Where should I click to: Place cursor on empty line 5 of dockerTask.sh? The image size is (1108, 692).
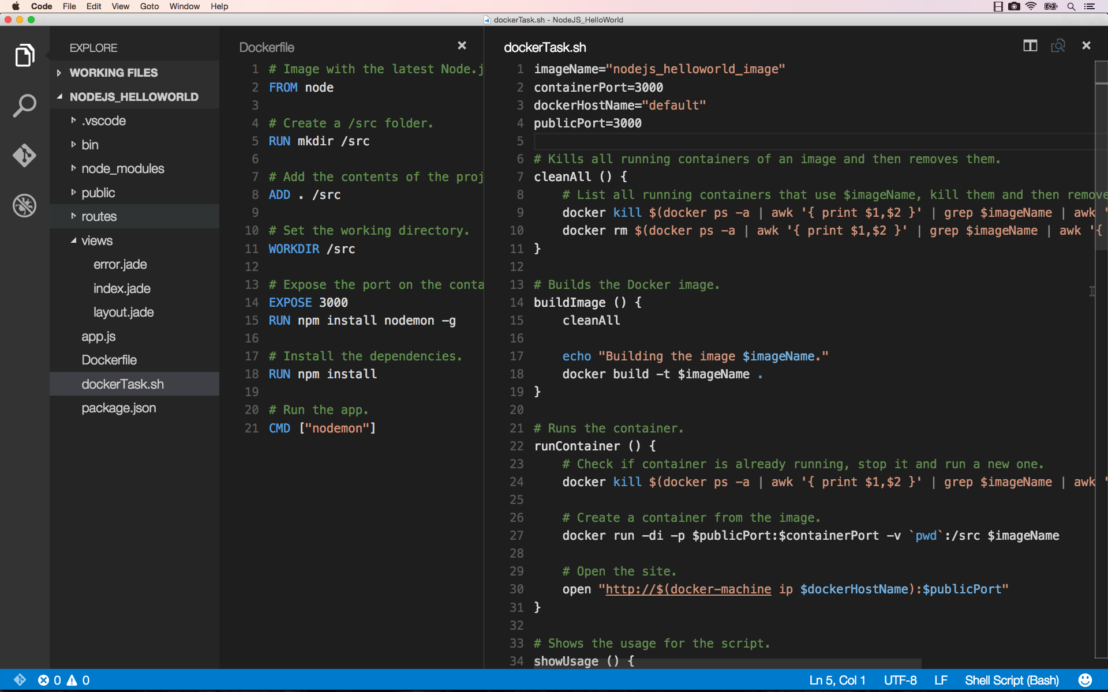[x=814, y=141]
